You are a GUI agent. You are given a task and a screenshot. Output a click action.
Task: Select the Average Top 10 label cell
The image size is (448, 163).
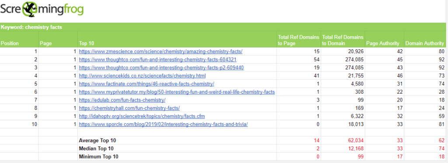coord(177,140)
